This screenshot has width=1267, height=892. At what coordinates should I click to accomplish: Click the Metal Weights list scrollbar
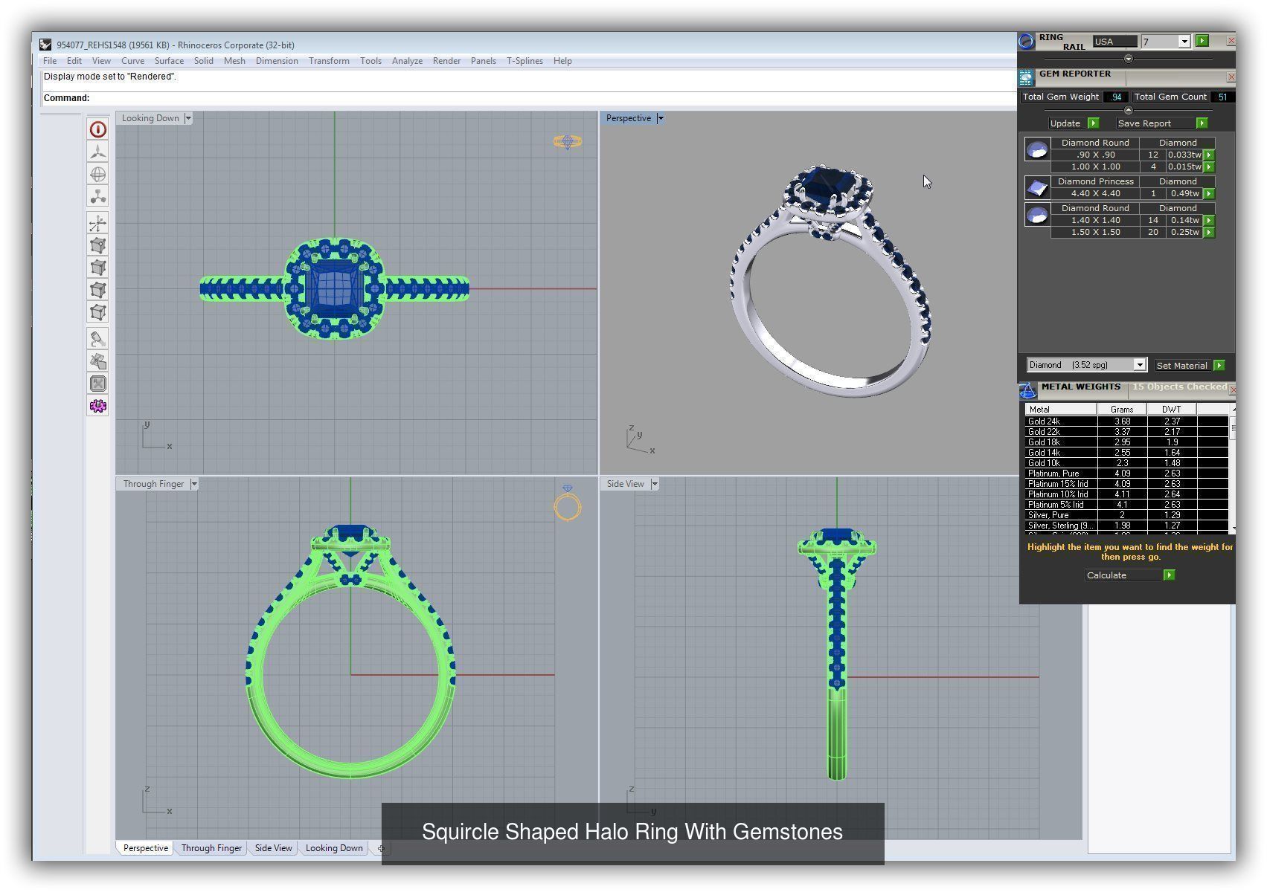(x=1232, y=468)
